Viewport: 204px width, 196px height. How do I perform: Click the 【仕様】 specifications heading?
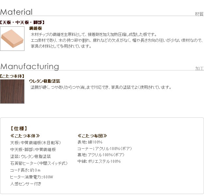(19, 128)
